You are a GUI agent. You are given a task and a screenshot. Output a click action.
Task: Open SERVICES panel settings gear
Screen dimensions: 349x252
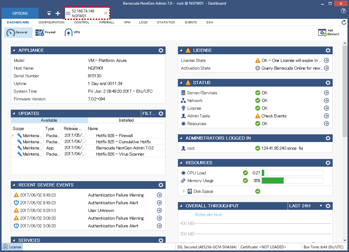coord(161,240)
